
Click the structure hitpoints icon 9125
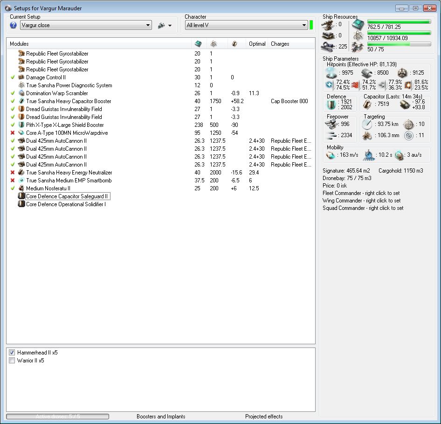402,73
